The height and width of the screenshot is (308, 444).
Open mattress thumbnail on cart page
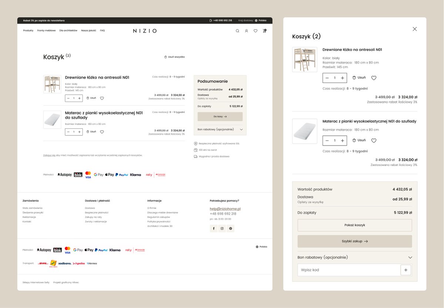point(52,120)
